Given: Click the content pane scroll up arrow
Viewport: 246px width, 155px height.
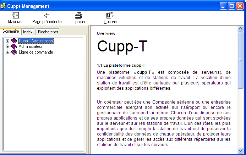Looking at the screenshot, I should pyautogui.click(x=240, y=28).
